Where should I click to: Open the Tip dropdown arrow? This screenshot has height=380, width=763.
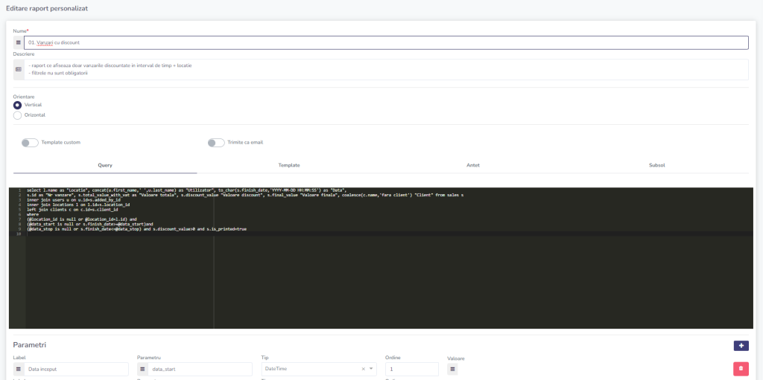371,370
